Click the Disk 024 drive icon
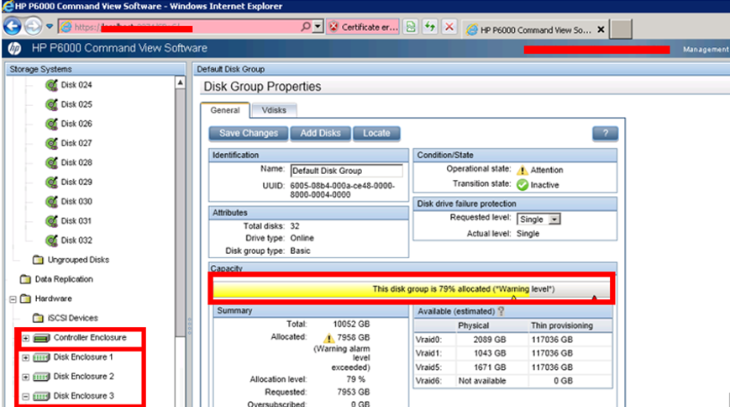The height and width of the screenshot is (407, 730). click(51, 85)
